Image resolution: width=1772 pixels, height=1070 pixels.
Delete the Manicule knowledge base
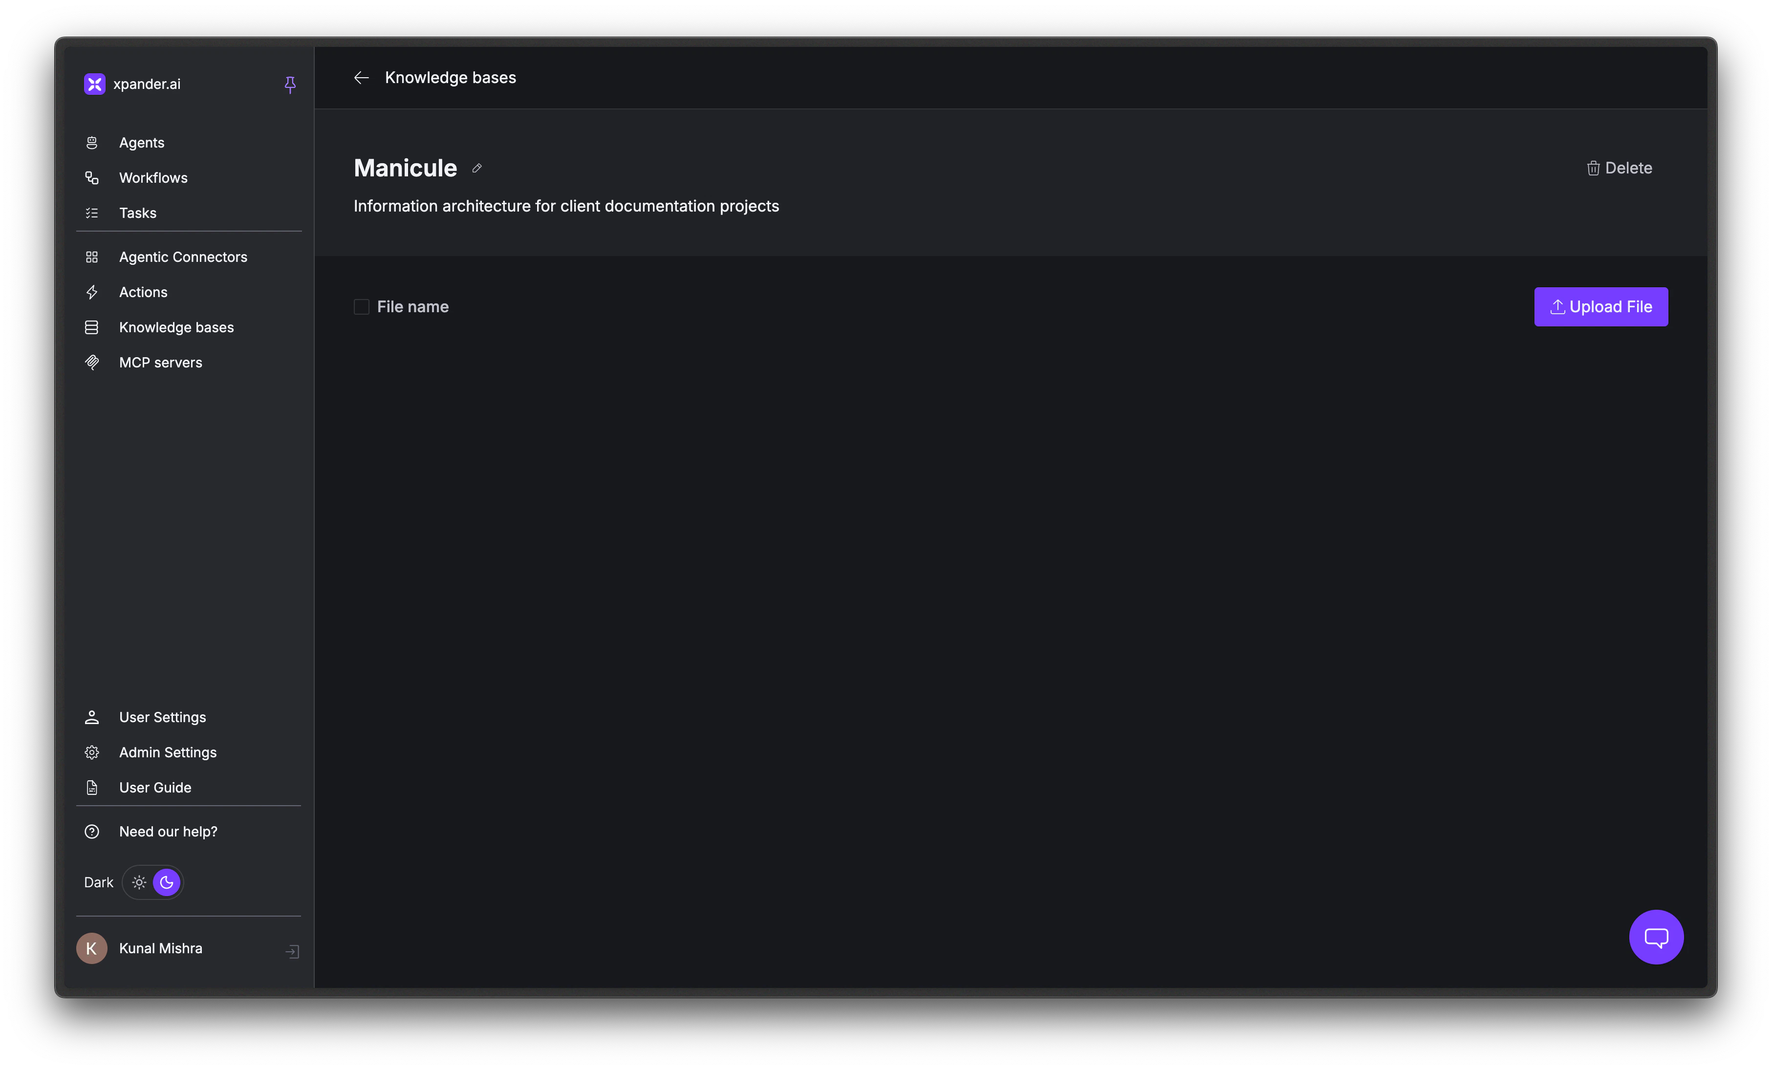point(1620,168)
